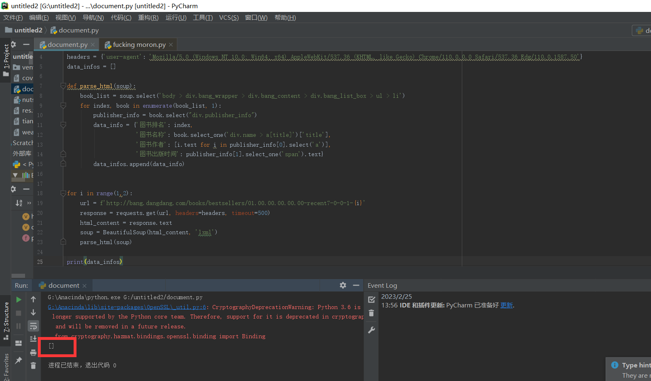Open the 视图(V) menu
Screen dimensions: 651x381
pos(66,18)
